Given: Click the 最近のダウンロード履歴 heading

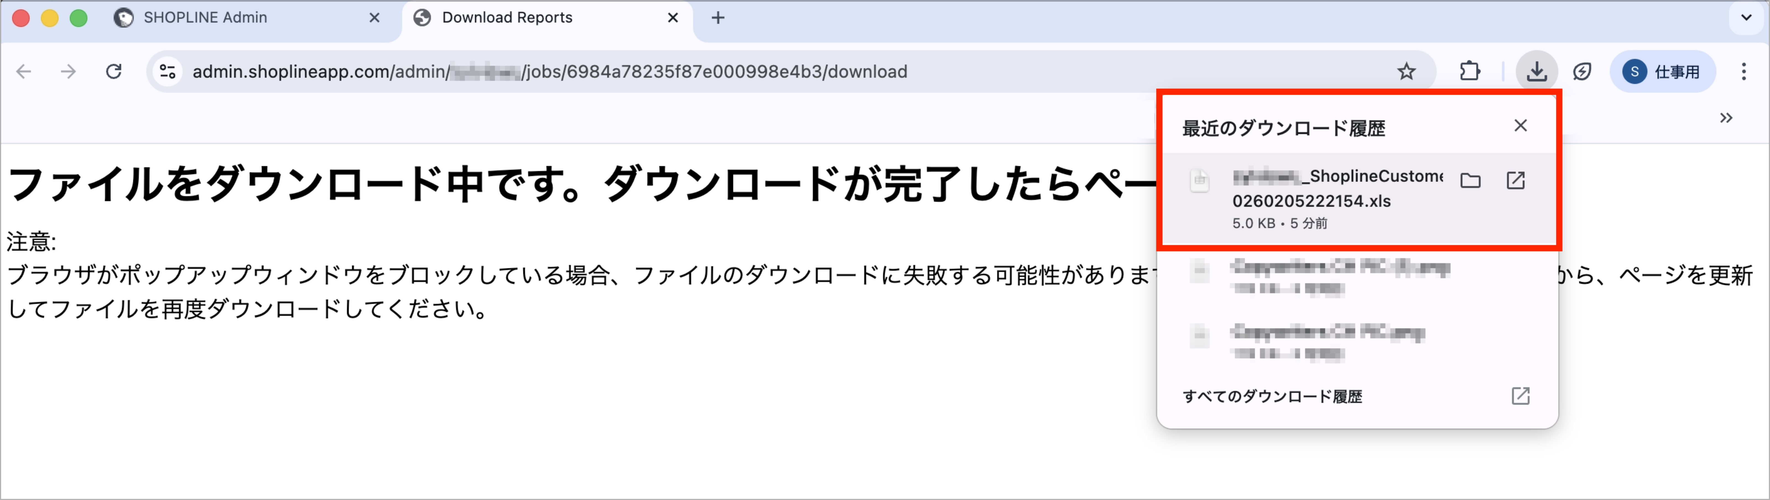Looking at the screenshot, I should click(x=1284, y=129).
